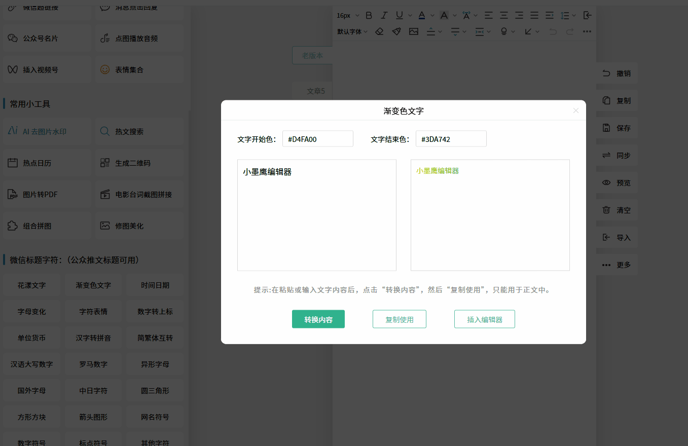Select 时间日期 in the title characters list
The height and width of the screenshot is (446, 688).
click(155, 285)
